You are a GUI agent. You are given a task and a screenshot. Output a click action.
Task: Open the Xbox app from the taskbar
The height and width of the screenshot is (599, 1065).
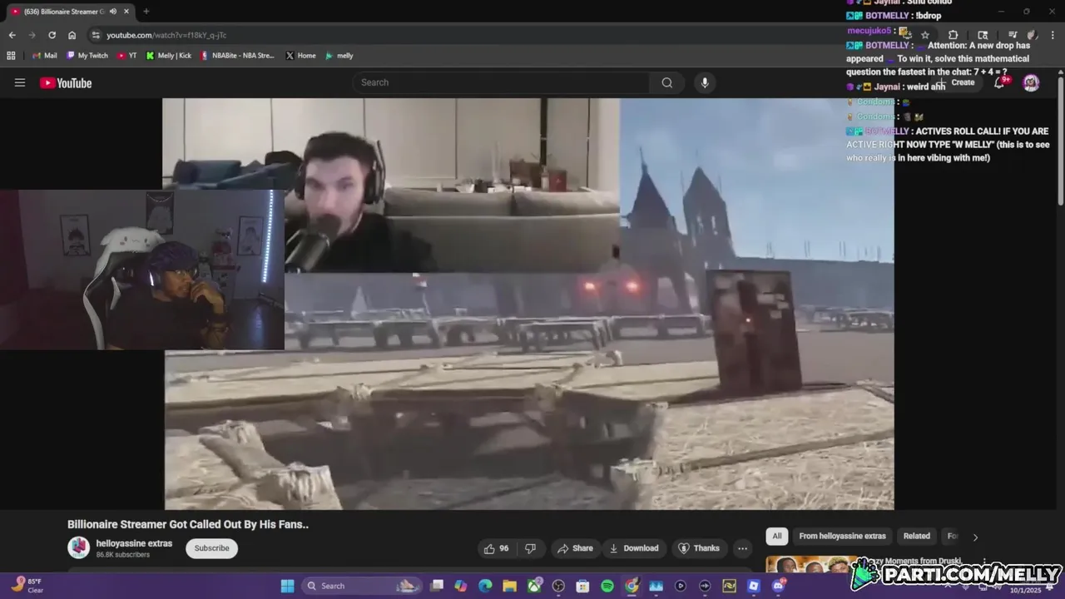pyautogui.click(x=534, y=586)
